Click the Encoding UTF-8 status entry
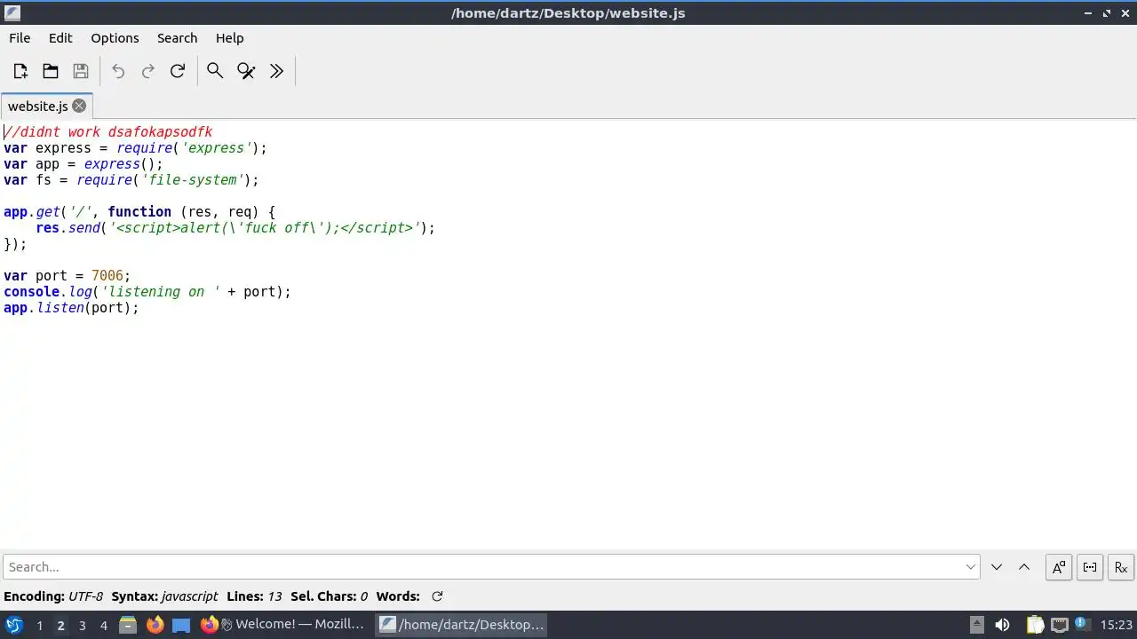Viewport: 1137px width, 639px height. point(53,596)
